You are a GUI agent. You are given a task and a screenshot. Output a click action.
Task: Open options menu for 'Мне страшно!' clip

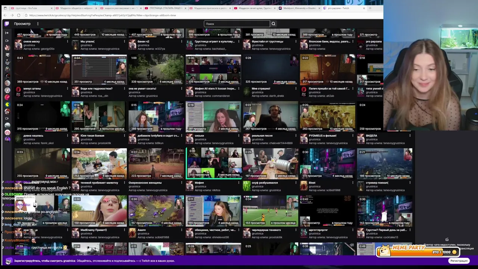click(296, 89)
